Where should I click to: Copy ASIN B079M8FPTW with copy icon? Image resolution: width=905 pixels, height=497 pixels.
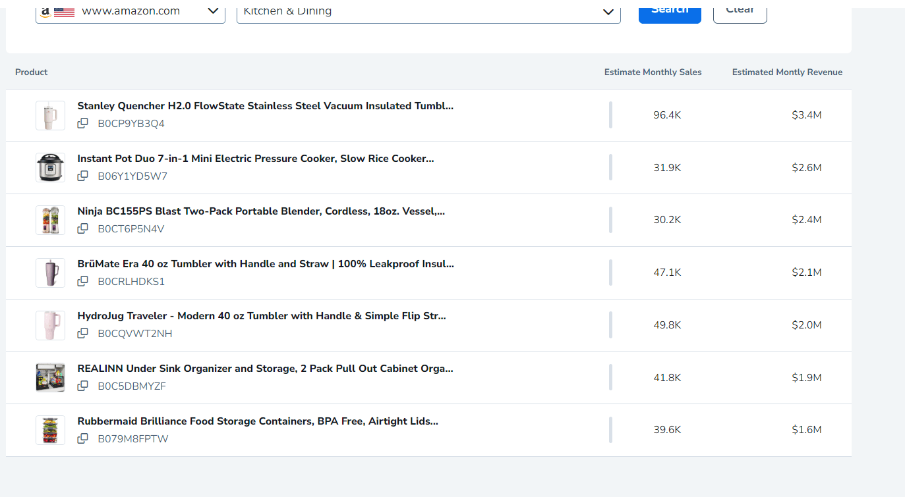click(x=83, y=438)
